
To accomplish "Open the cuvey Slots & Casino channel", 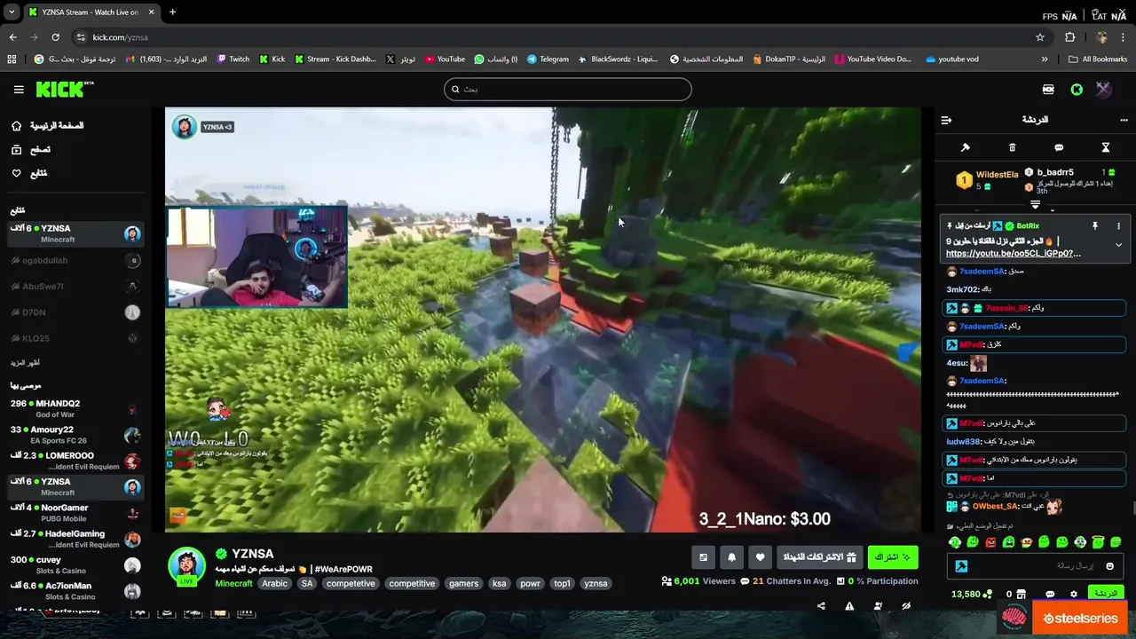I will click(75, 565).
